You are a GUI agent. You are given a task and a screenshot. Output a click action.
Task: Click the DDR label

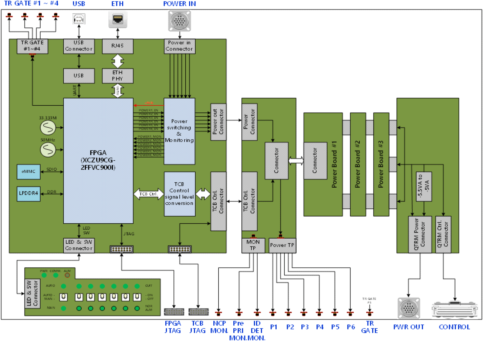coord(52,192)
